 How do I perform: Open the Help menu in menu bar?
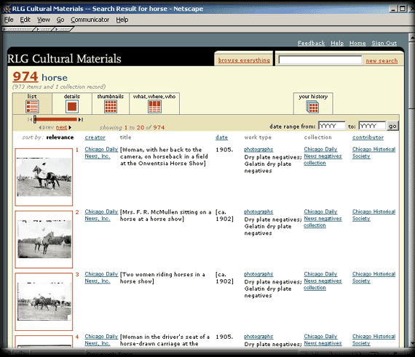pyautogui.click(x=122, y=20)
